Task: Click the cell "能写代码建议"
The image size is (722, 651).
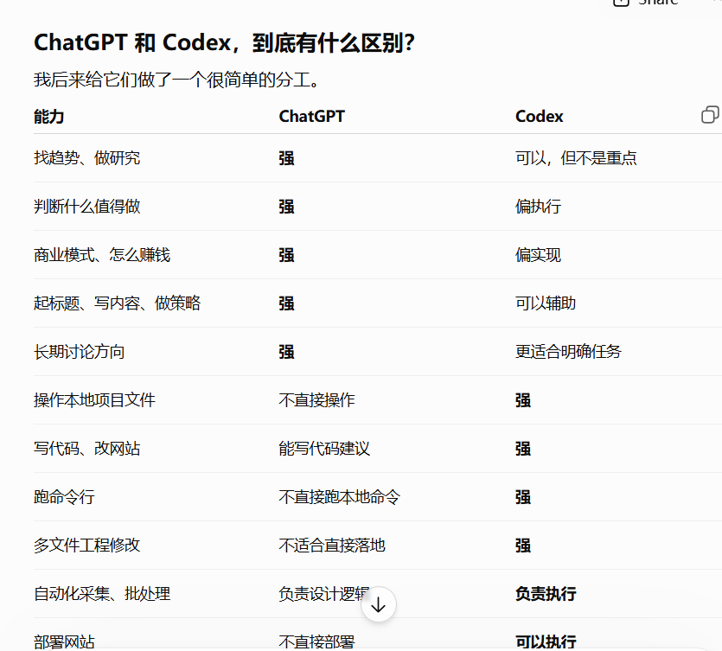Action: coord(324,449)
